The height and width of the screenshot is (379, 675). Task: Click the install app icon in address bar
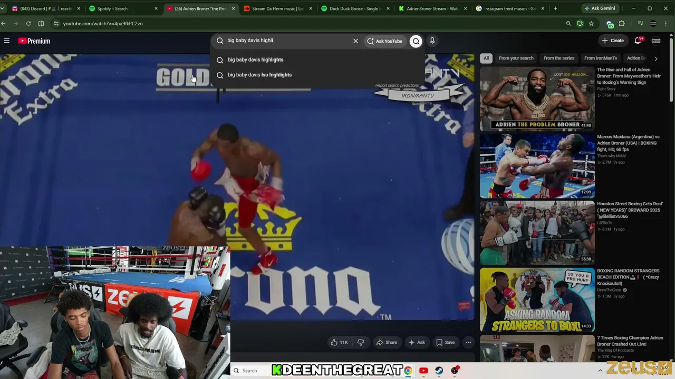580,24
